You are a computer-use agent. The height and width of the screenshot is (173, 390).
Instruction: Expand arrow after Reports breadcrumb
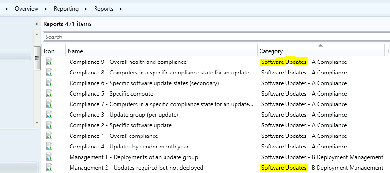pos(121,9)
